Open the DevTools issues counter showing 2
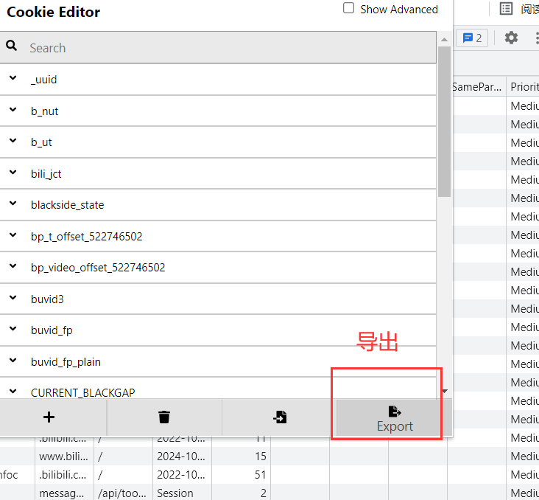The image size is (539, 500). [472, 38]
